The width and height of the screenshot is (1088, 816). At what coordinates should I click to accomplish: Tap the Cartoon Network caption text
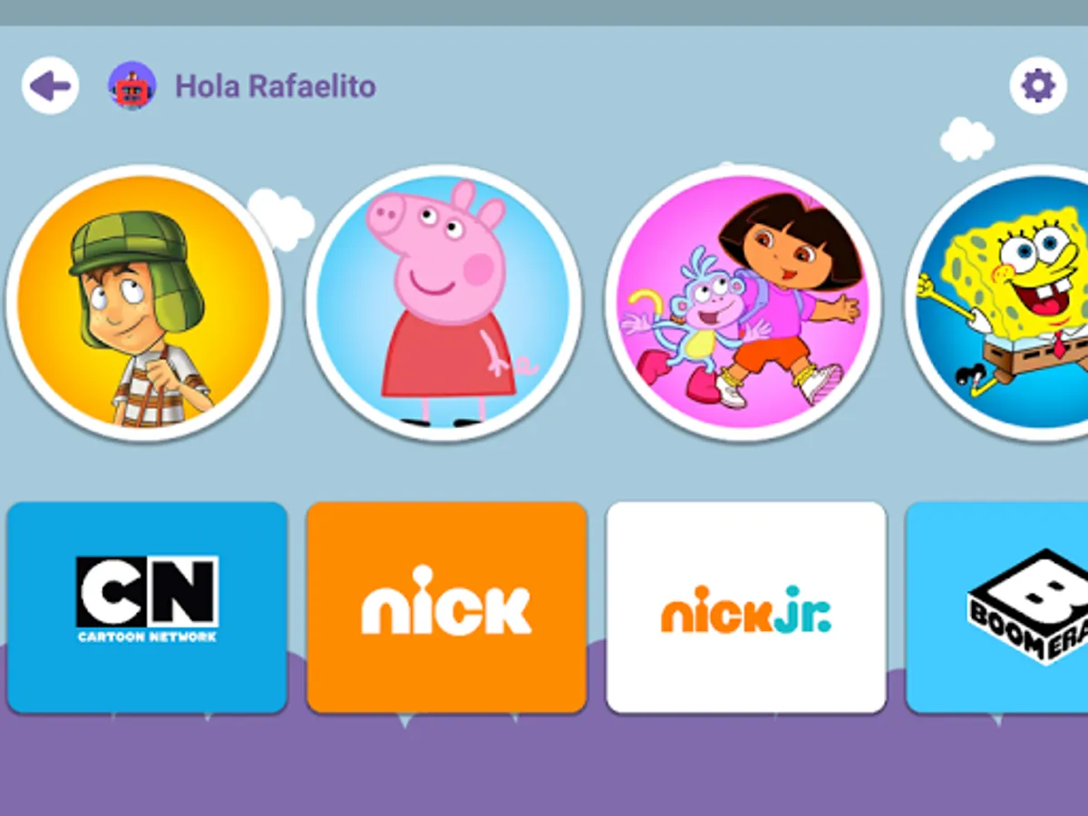[147, 636]
